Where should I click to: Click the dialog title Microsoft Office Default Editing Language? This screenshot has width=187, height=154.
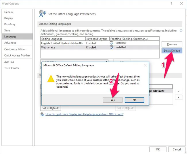coord(68,65)
